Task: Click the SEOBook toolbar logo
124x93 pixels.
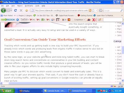Action: click(x=8, y=20)
